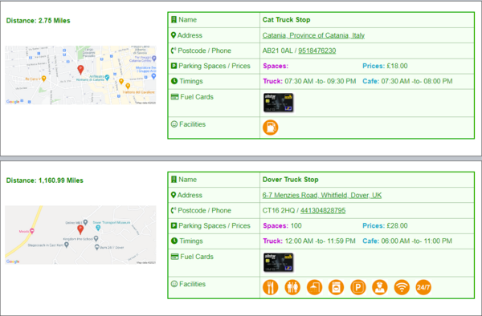Click the fuel pump facility icon
Image resolution: width=482 pixels, height=316 pixels.
pos(270,128)
